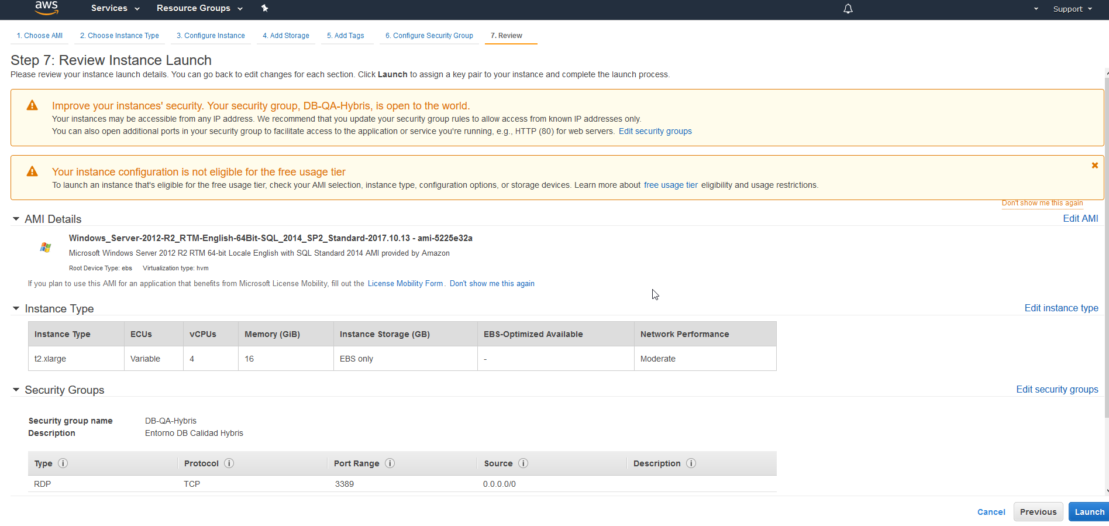This screenshot has height=526, width=1109.
Task: Dismiss the free usage tier warning
Action: (x=1094, y=166)
